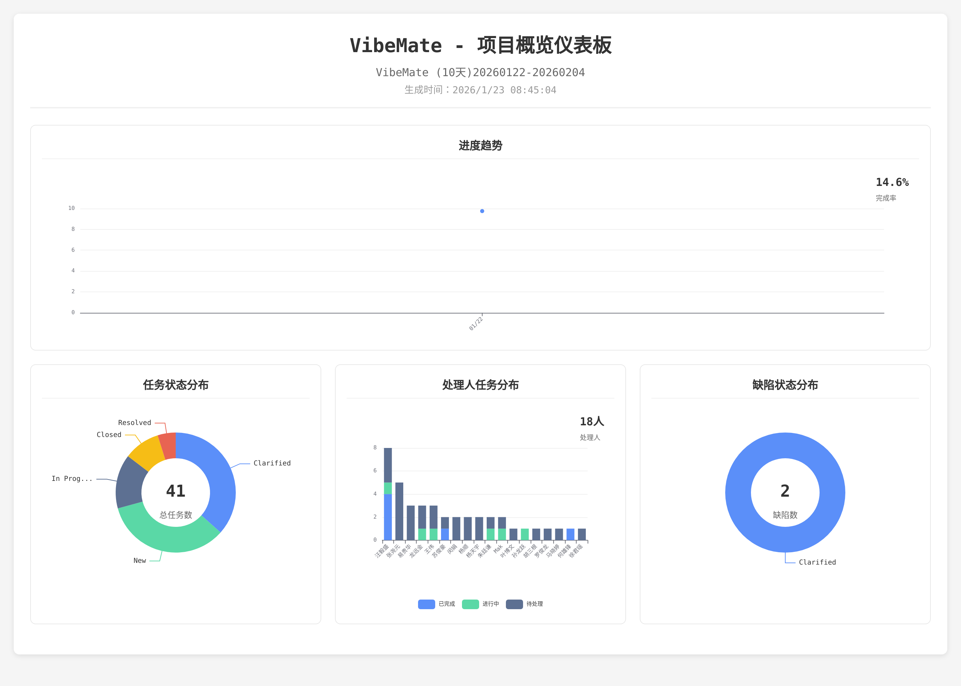Click 孙龙跃's green 进行中 bar
Screen dimensions: 961x686
tap(524, 534)
